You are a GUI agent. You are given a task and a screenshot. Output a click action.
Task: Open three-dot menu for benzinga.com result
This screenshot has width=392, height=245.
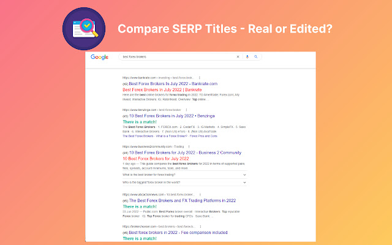pyautogui.click(x=186, y=110)
